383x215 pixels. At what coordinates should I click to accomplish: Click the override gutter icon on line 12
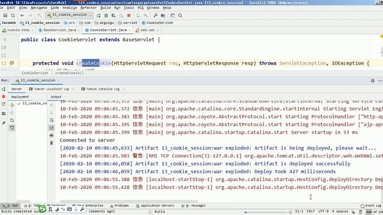(x=11, y=63)
